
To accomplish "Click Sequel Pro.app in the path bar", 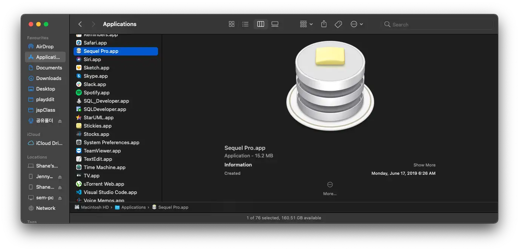I will pyautogui.click(x=170, y=207).
